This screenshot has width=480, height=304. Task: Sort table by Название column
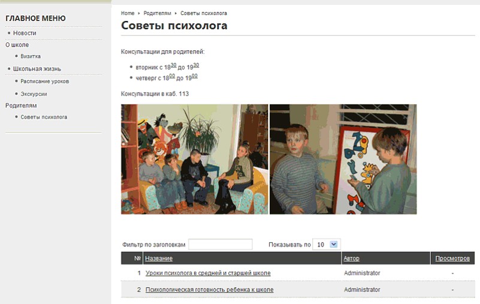point(159,259)
